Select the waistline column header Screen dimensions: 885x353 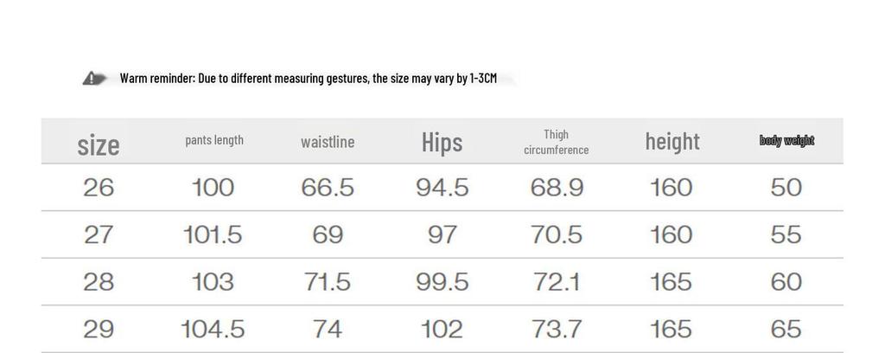(328, 142)
